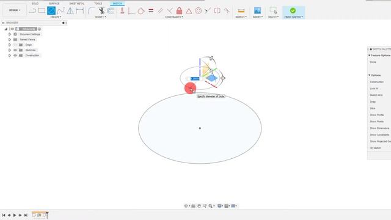
Task: Apply the Concentric constraint
Action: 198,11
